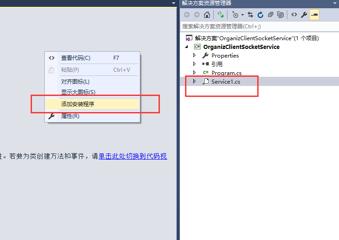Choose 显示大图标(S) menu entry
This screenshot has width=339, height=240.
[92, 92]
